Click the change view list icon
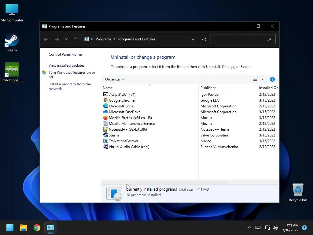Screen dimensions: 313x235 (x=255, y=79)
